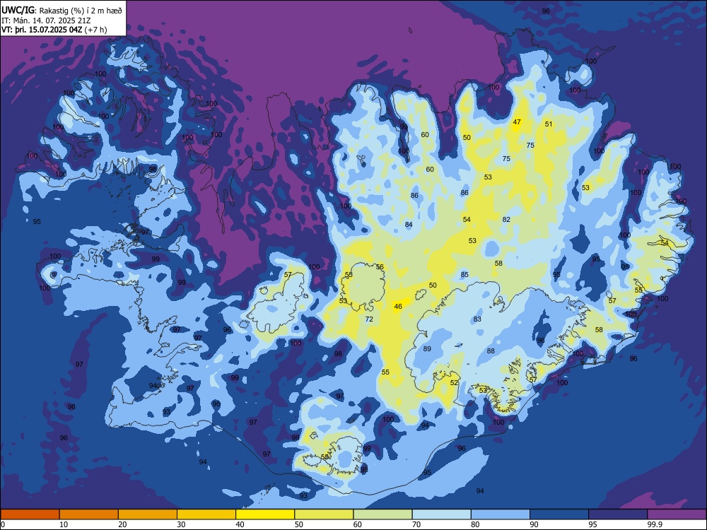
Task: Click the humidity value 72 on the map
Action: pyautogui.click(x=369, y=319)
